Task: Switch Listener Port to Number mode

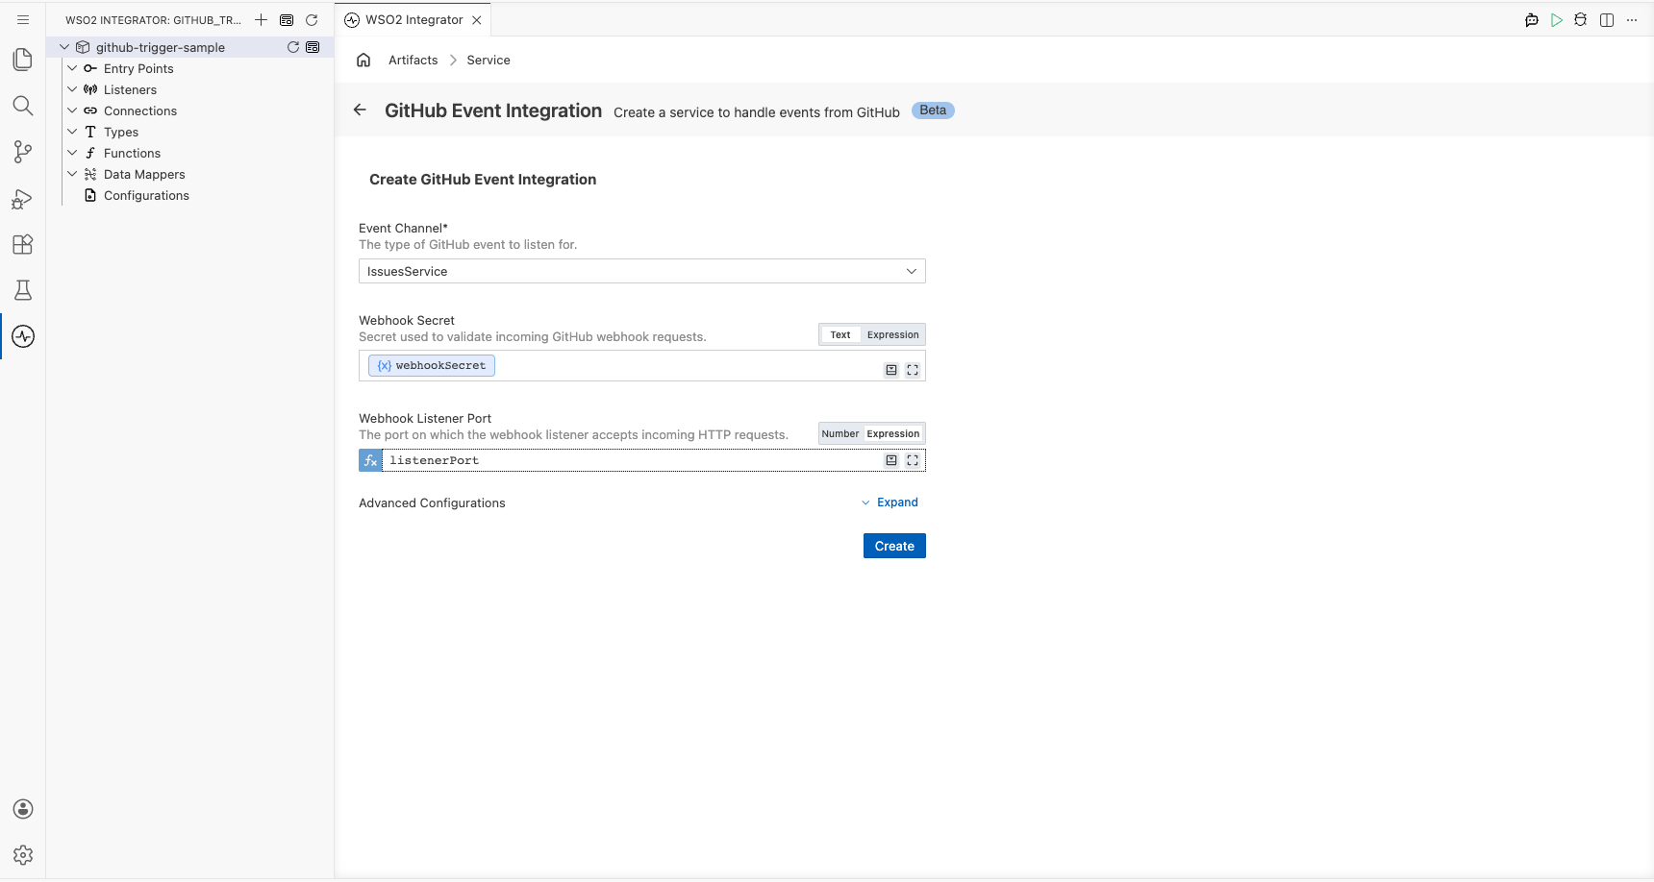Action: (x=840, y=433)
